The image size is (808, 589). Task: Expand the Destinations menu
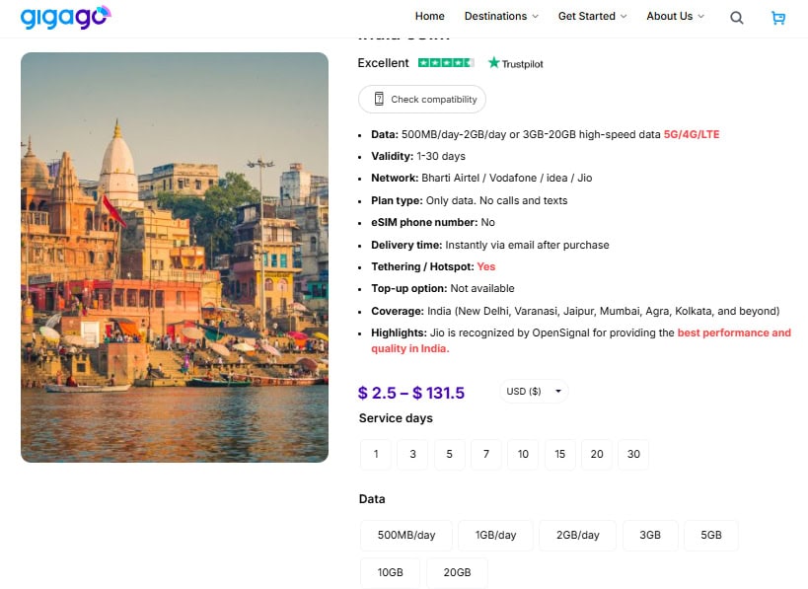coord(501,16)
